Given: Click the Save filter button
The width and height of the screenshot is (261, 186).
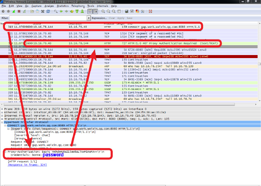Looking at the screenshot, I should 129,18.
